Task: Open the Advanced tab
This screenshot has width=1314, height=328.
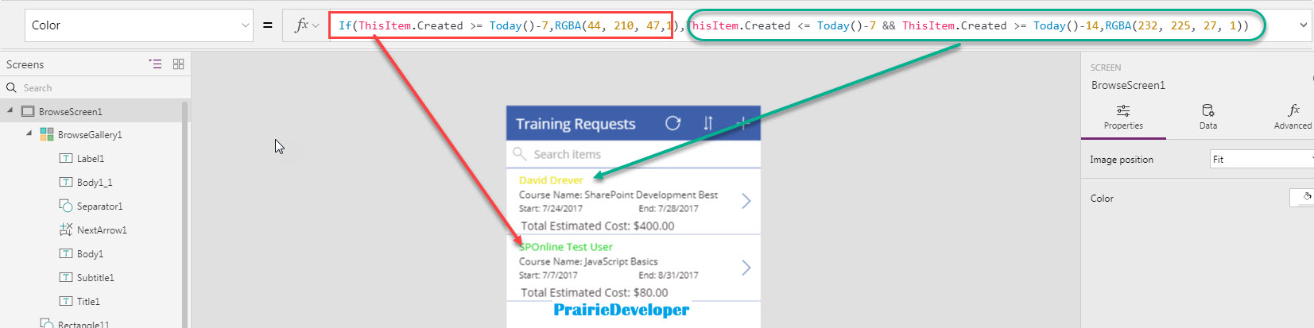Action: coord(1293,117)
